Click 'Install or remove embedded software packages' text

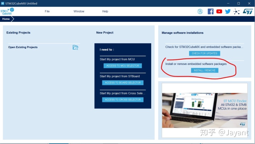coord(196,64)
